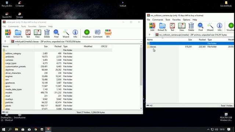Open Wizard in no_collision_camera.zip window
The image size is (235, 132).
click(210, 27)
